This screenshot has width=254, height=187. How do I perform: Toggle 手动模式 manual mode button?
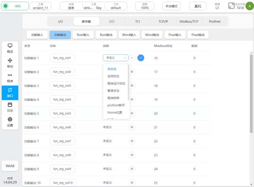(x=171, y=6)
